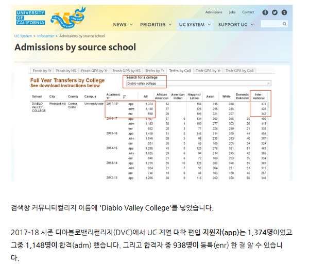
Task: Select the 2017-18 academic year row
Action: click(x=112, y=104)
